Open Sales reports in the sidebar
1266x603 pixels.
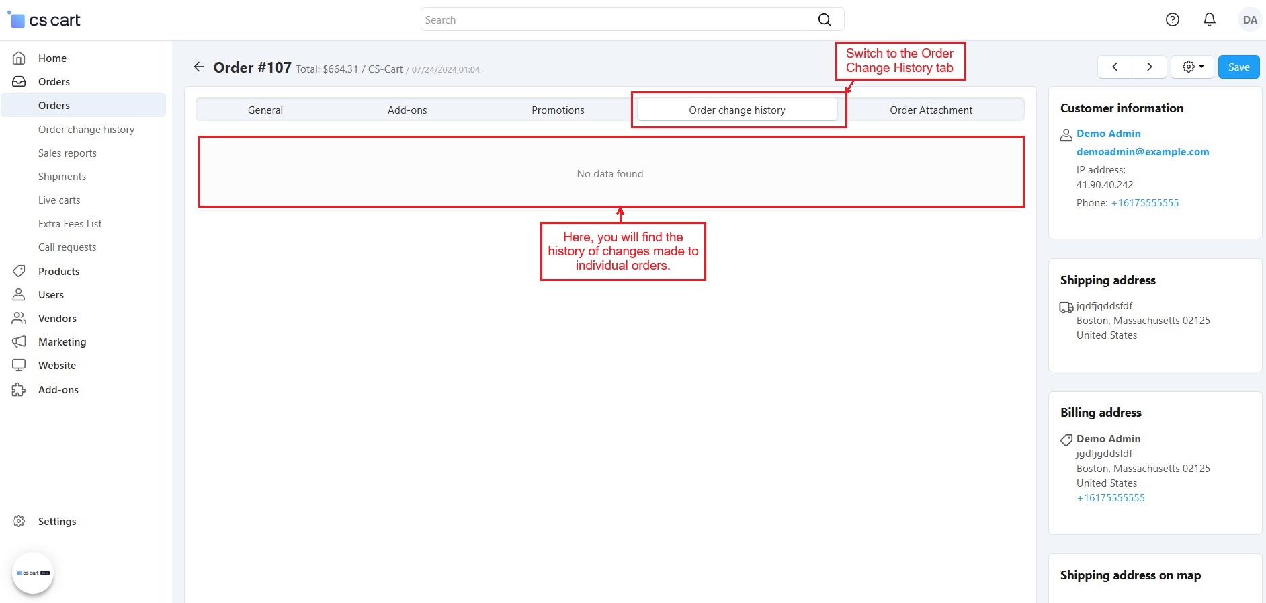(67, 153)
